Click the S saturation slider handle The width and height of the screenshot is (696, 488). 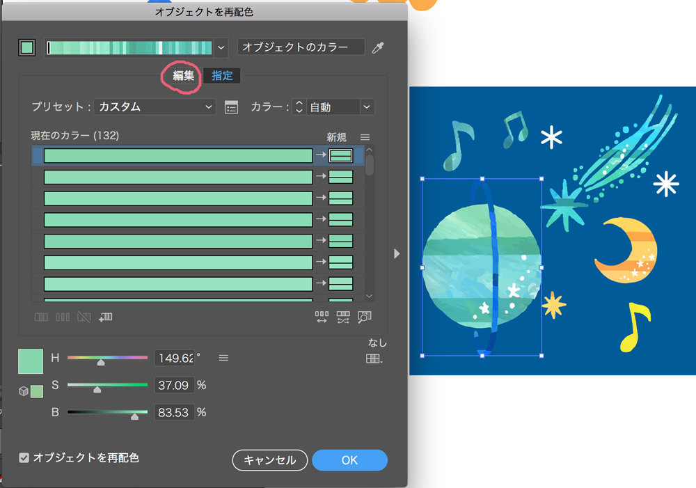pos(97,389)
